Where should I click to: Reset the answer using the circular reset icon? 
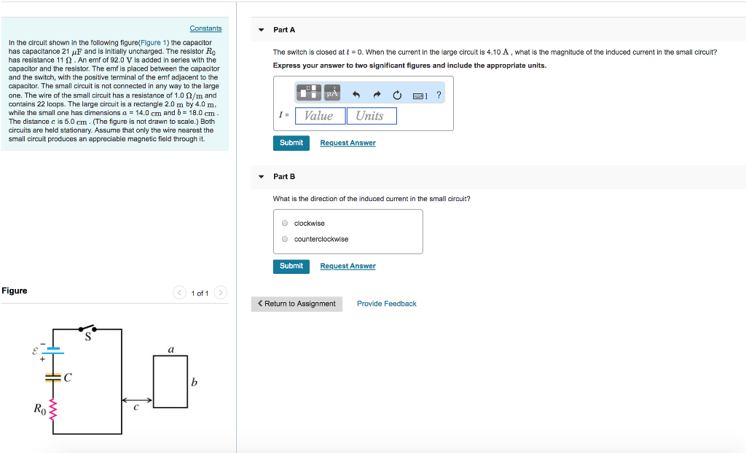tap(397, 93)
